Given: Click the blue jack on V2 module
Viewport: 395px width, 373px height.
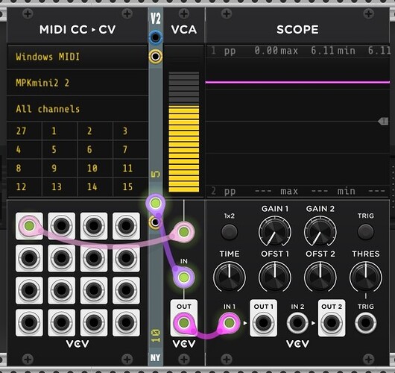Looking at the screenshot, I should point(156,37).
